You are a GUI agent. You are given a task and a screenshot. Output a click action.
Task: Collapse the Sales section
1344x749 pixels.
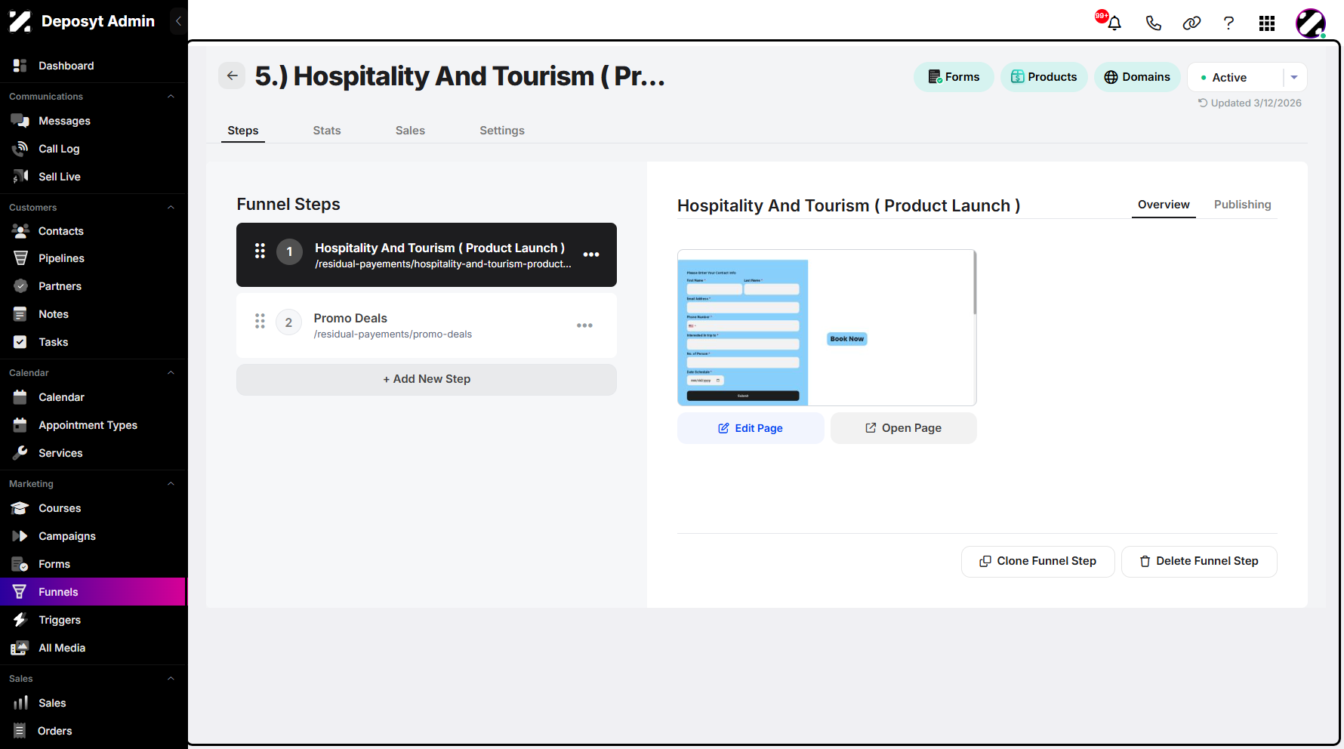tap(171, 679)
